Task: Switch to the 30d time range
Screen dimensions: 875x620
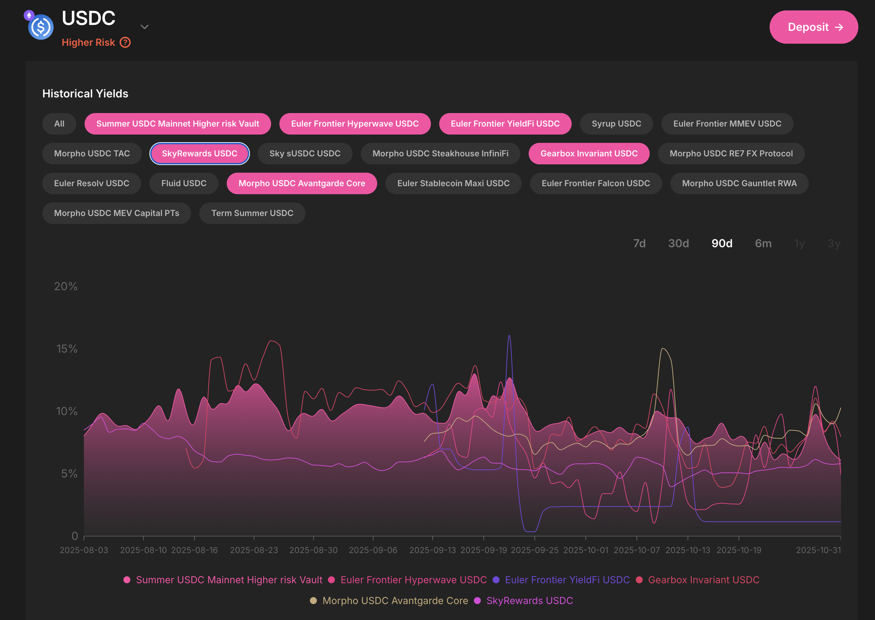Action: 678,243
